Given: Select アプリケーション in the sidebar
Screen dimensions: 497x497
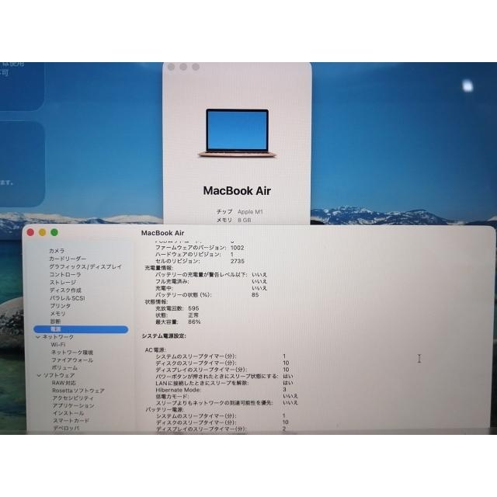Looking at the screenshot, I should (x=74, y=405).
